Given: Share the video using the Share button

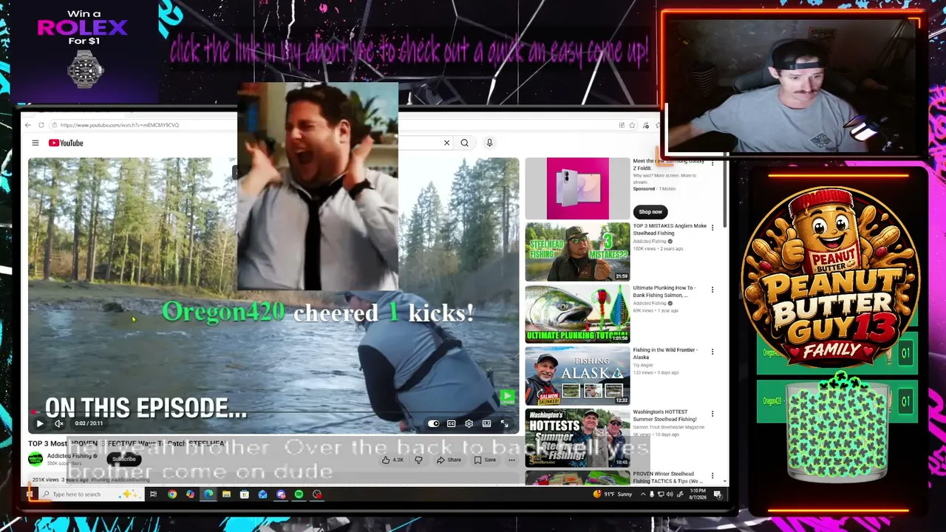Looking at the screenshot, I should coord(449,460).
